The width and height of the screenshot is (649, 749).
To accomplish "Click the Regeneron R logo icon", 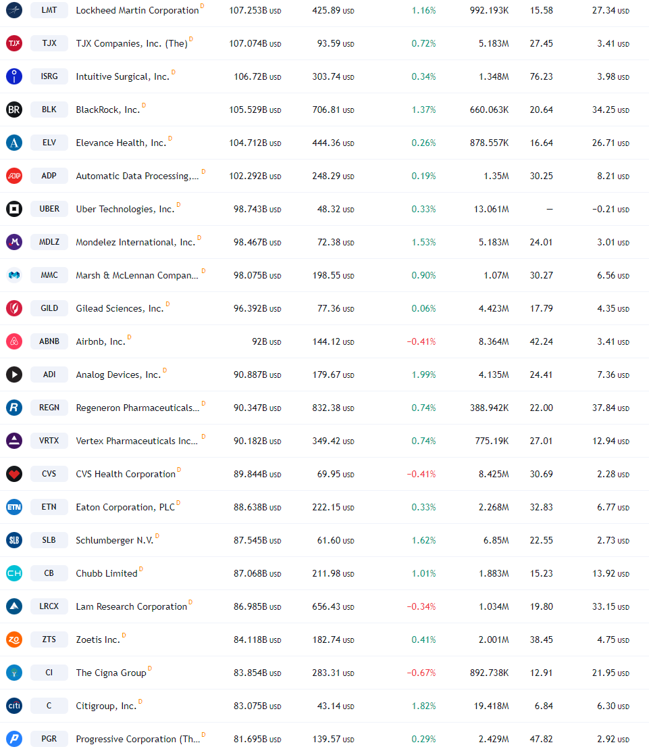I will [14, 408].
